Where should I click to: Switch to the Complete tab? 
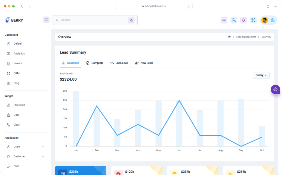(95, 63)
